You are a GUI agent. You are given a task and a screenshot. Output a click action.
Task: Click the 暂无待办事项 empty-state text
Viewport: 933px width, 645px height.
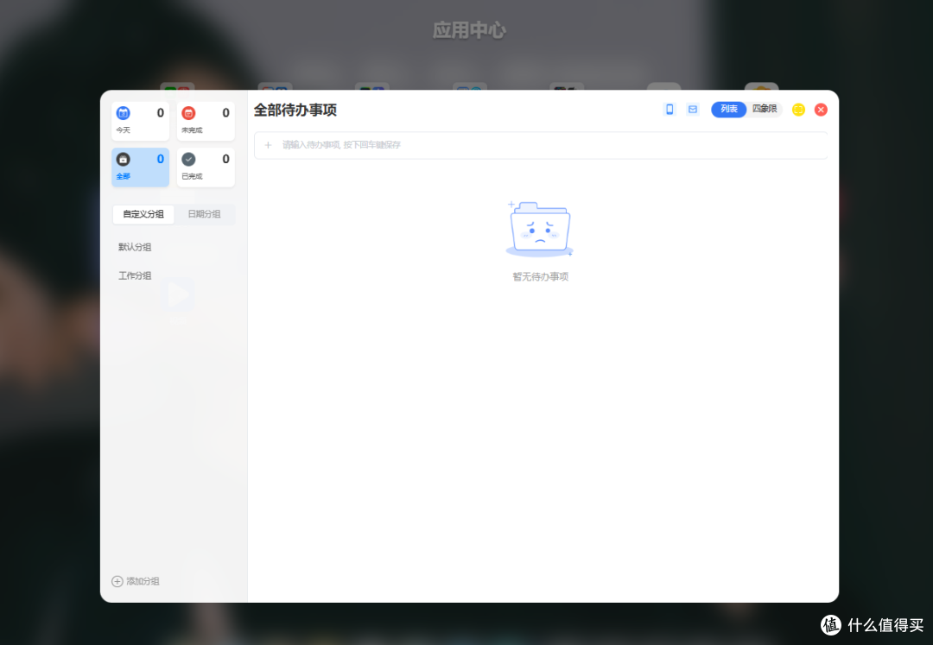coord(540,277)
